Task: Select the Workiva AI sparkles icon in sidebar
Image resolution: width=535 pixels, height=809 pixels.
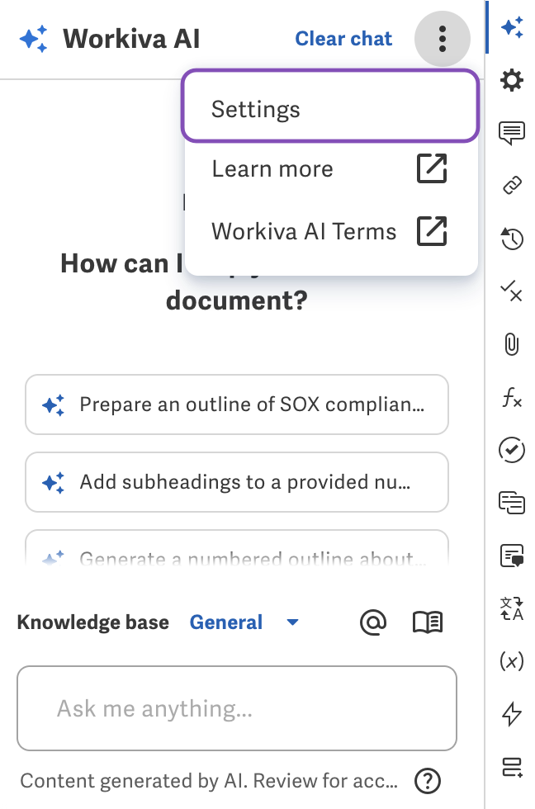Action: (512, 27)
